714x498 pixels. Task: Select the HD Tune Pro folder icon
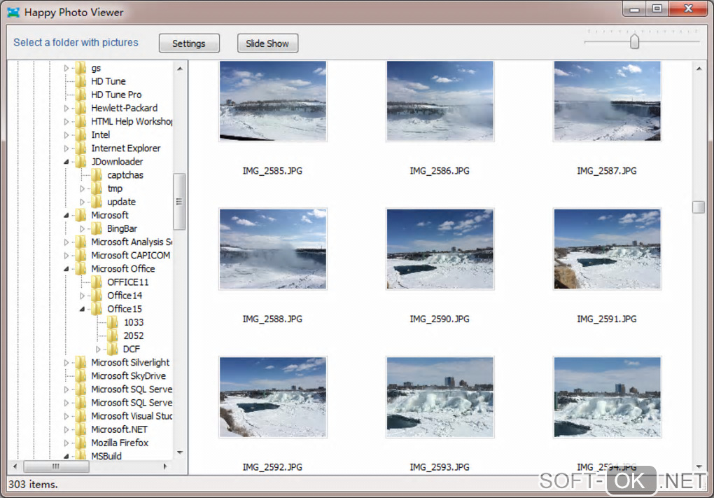81,95
